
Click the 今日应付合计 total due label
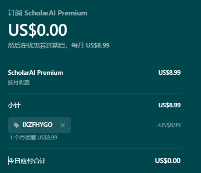click(27, 161)
